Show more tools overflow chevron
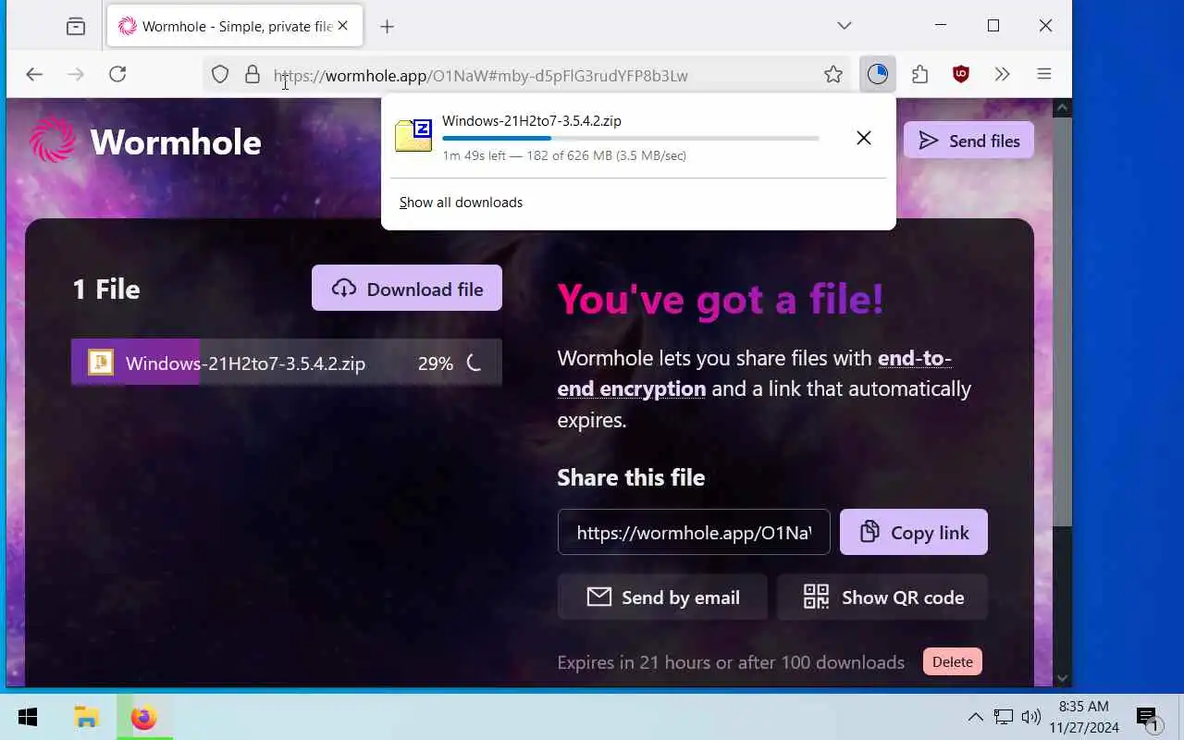 1003,74
